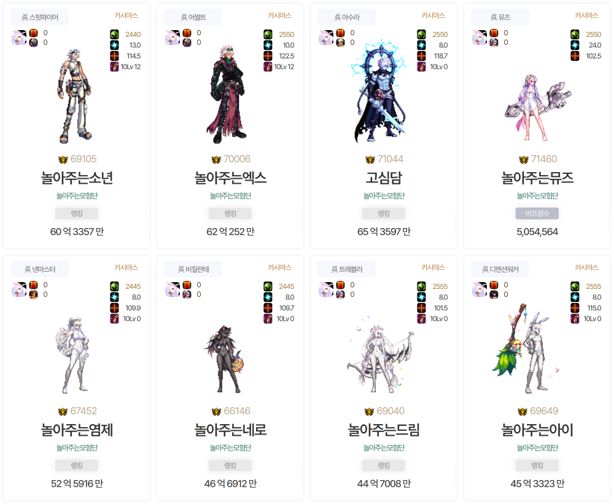This screenshot has height=504, width=614.
Task: Click potion icon beside 10Lv 12 on 스핏파이어 card
Action: coord(114,66)
